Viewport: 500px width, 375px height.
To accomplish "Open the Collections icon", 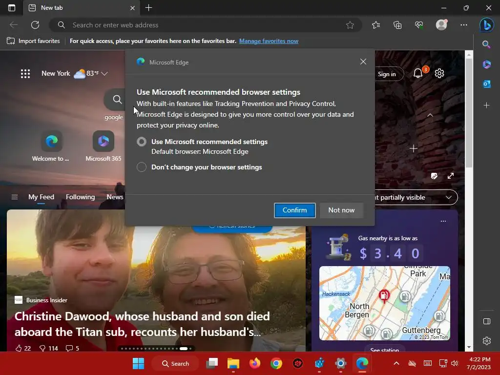I will 397,25.
